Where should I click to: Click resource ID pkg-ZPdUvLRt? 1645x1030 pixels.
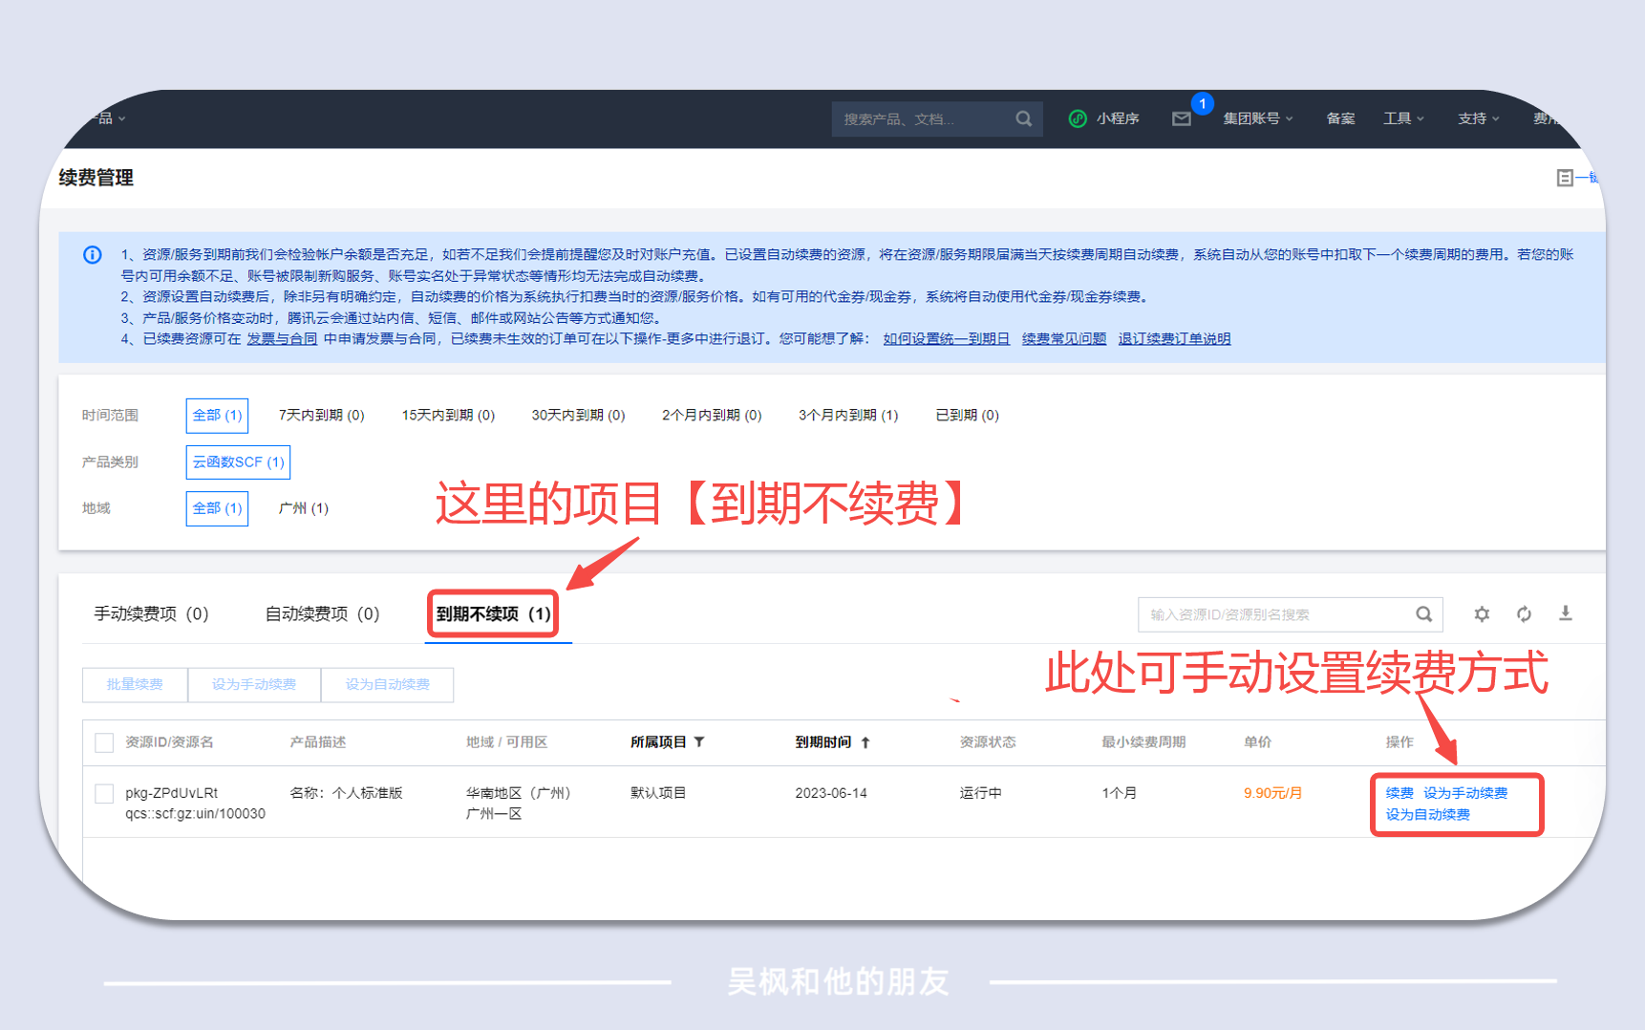172,793
